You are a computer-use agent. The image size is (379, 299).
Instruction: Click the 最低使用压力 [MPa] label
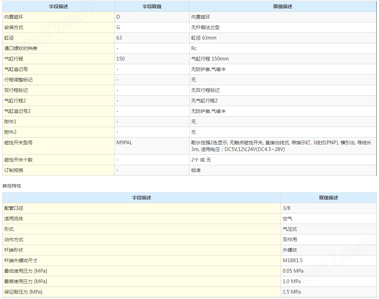(26, 271)
